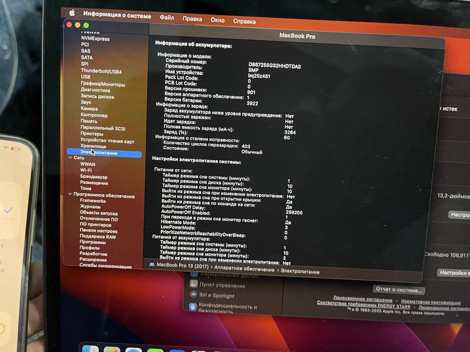Select Расширения in the sidebar

pos(93,260)
